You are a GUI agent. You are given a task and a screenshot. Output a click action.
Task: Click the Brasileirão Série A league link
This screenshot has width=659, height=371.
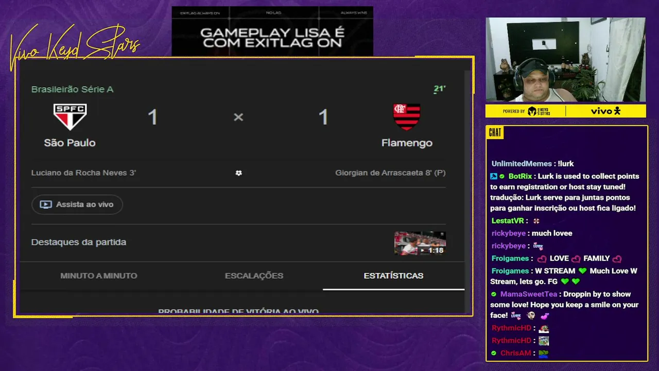(x=72, y=89)
